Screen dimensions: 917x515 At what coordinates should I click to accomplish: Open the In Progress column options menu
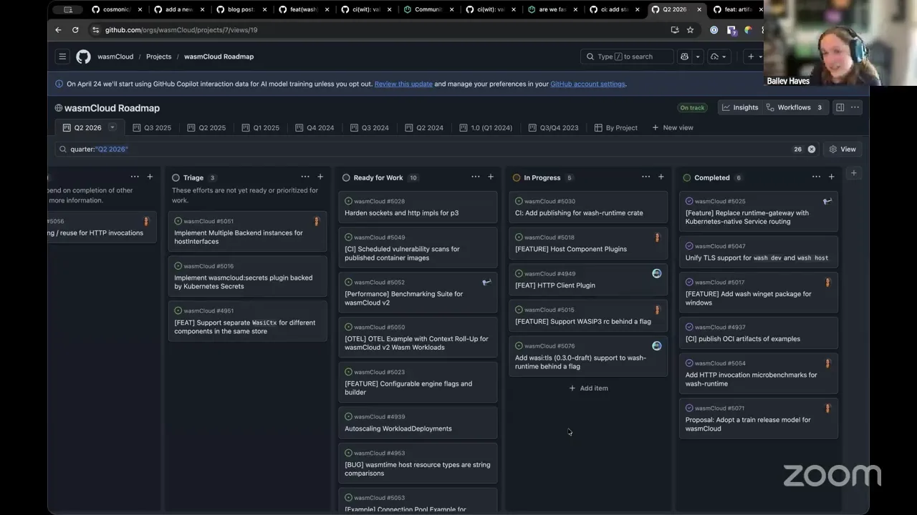click(x=646, y=177)
